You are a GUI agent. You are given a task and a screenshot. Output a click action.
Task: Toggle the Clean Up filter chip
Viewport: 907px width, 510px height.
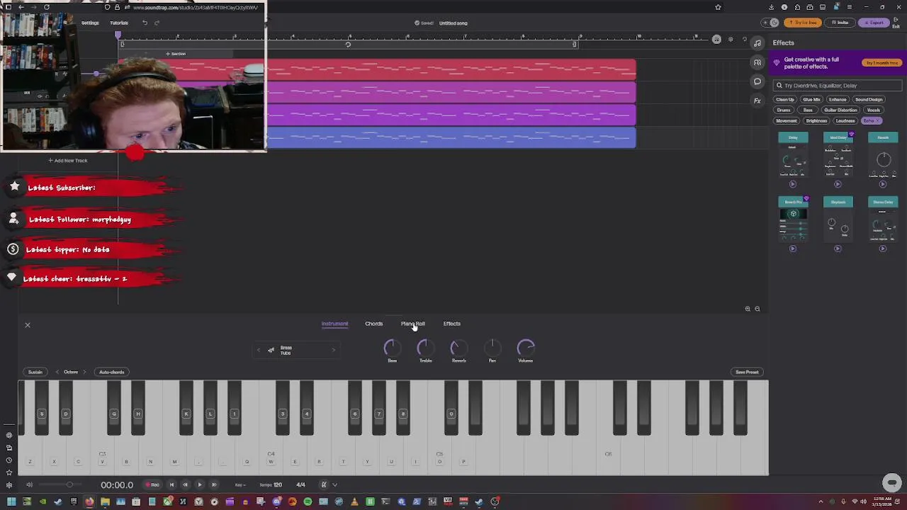coord(786,100)
